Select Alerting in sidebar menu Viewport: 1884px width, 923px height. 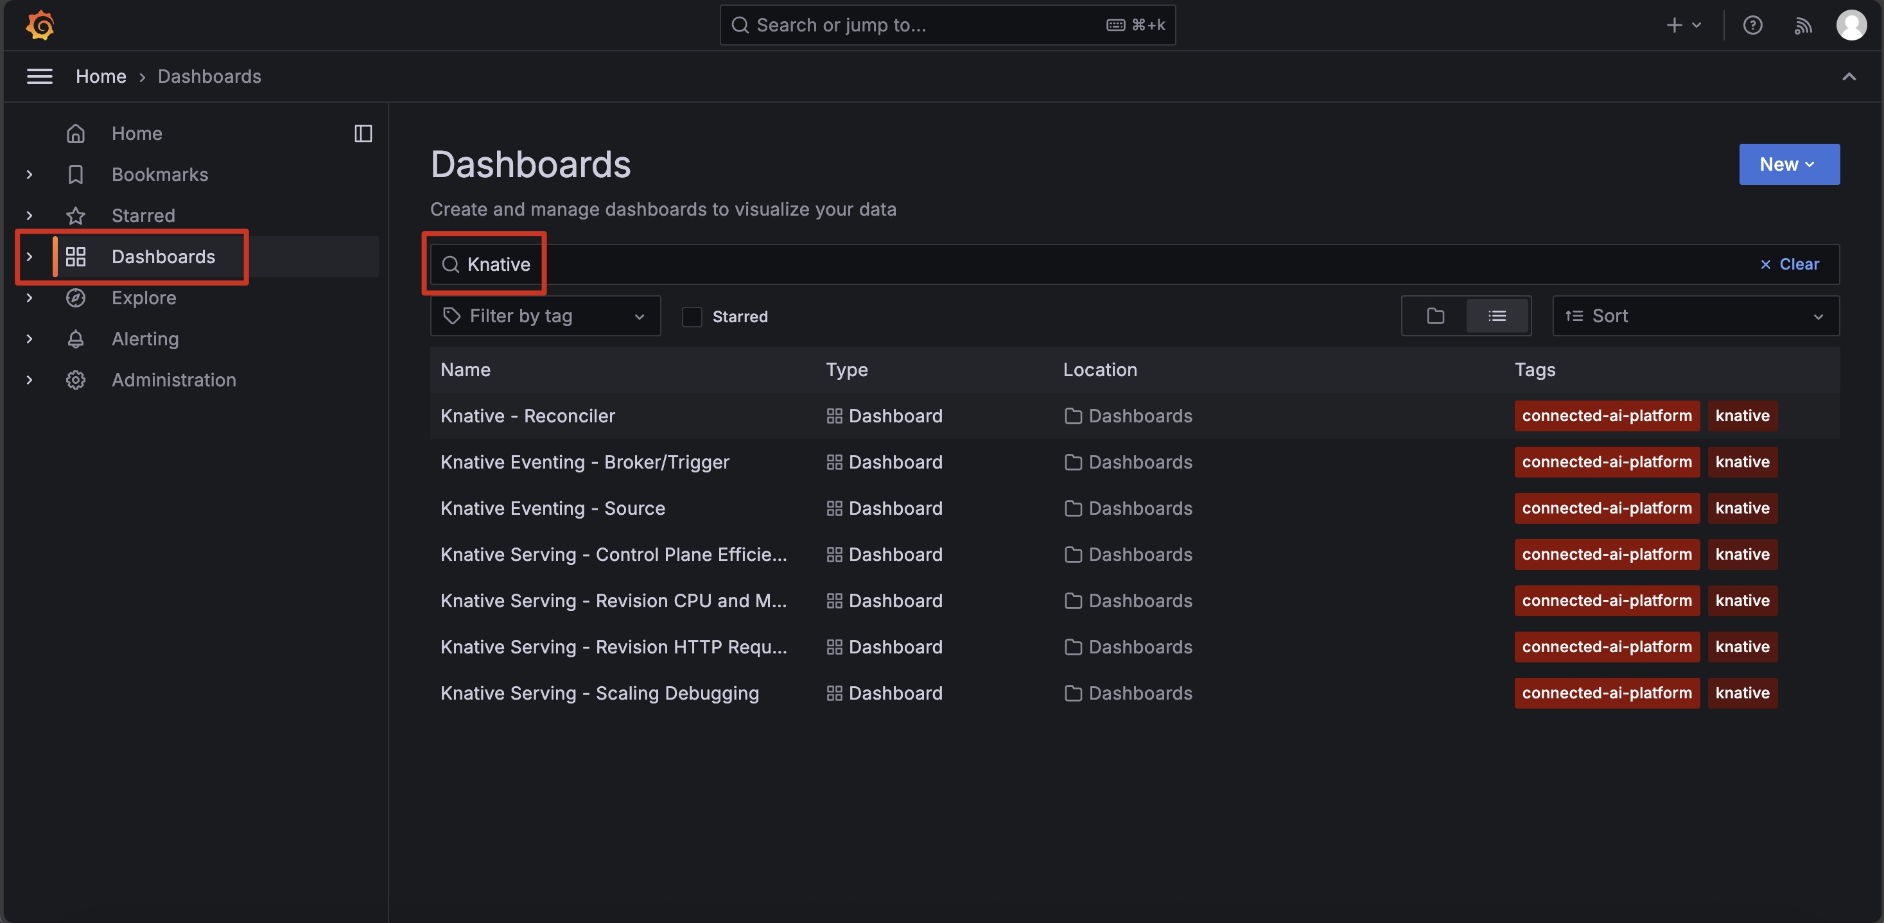(x=145, y=338)
